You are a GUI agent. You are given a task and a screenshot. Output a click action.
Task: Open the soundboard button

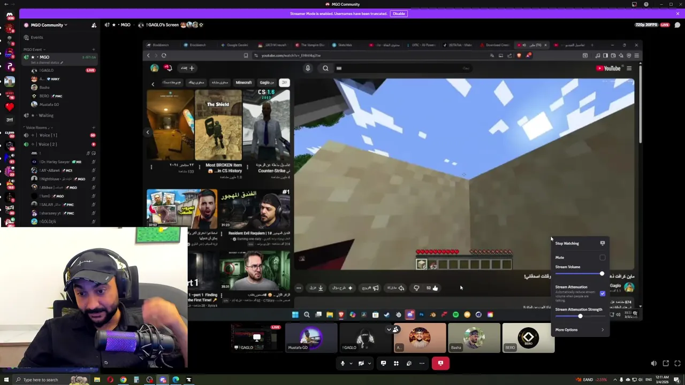tap(409, 364)
